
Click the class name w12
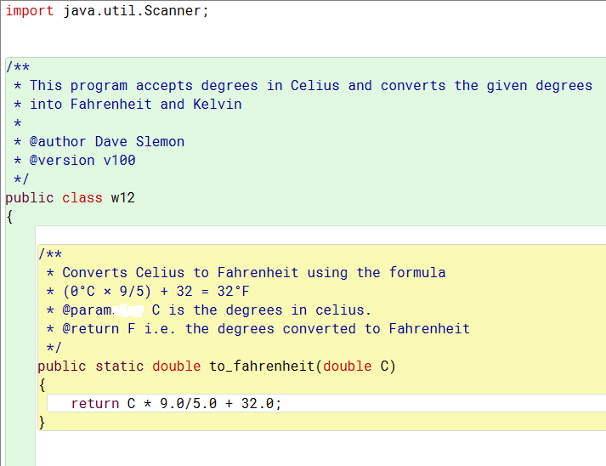(123, 197)
